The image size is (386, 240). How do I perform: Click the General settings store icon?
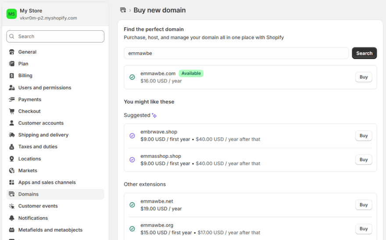(12, 52)
